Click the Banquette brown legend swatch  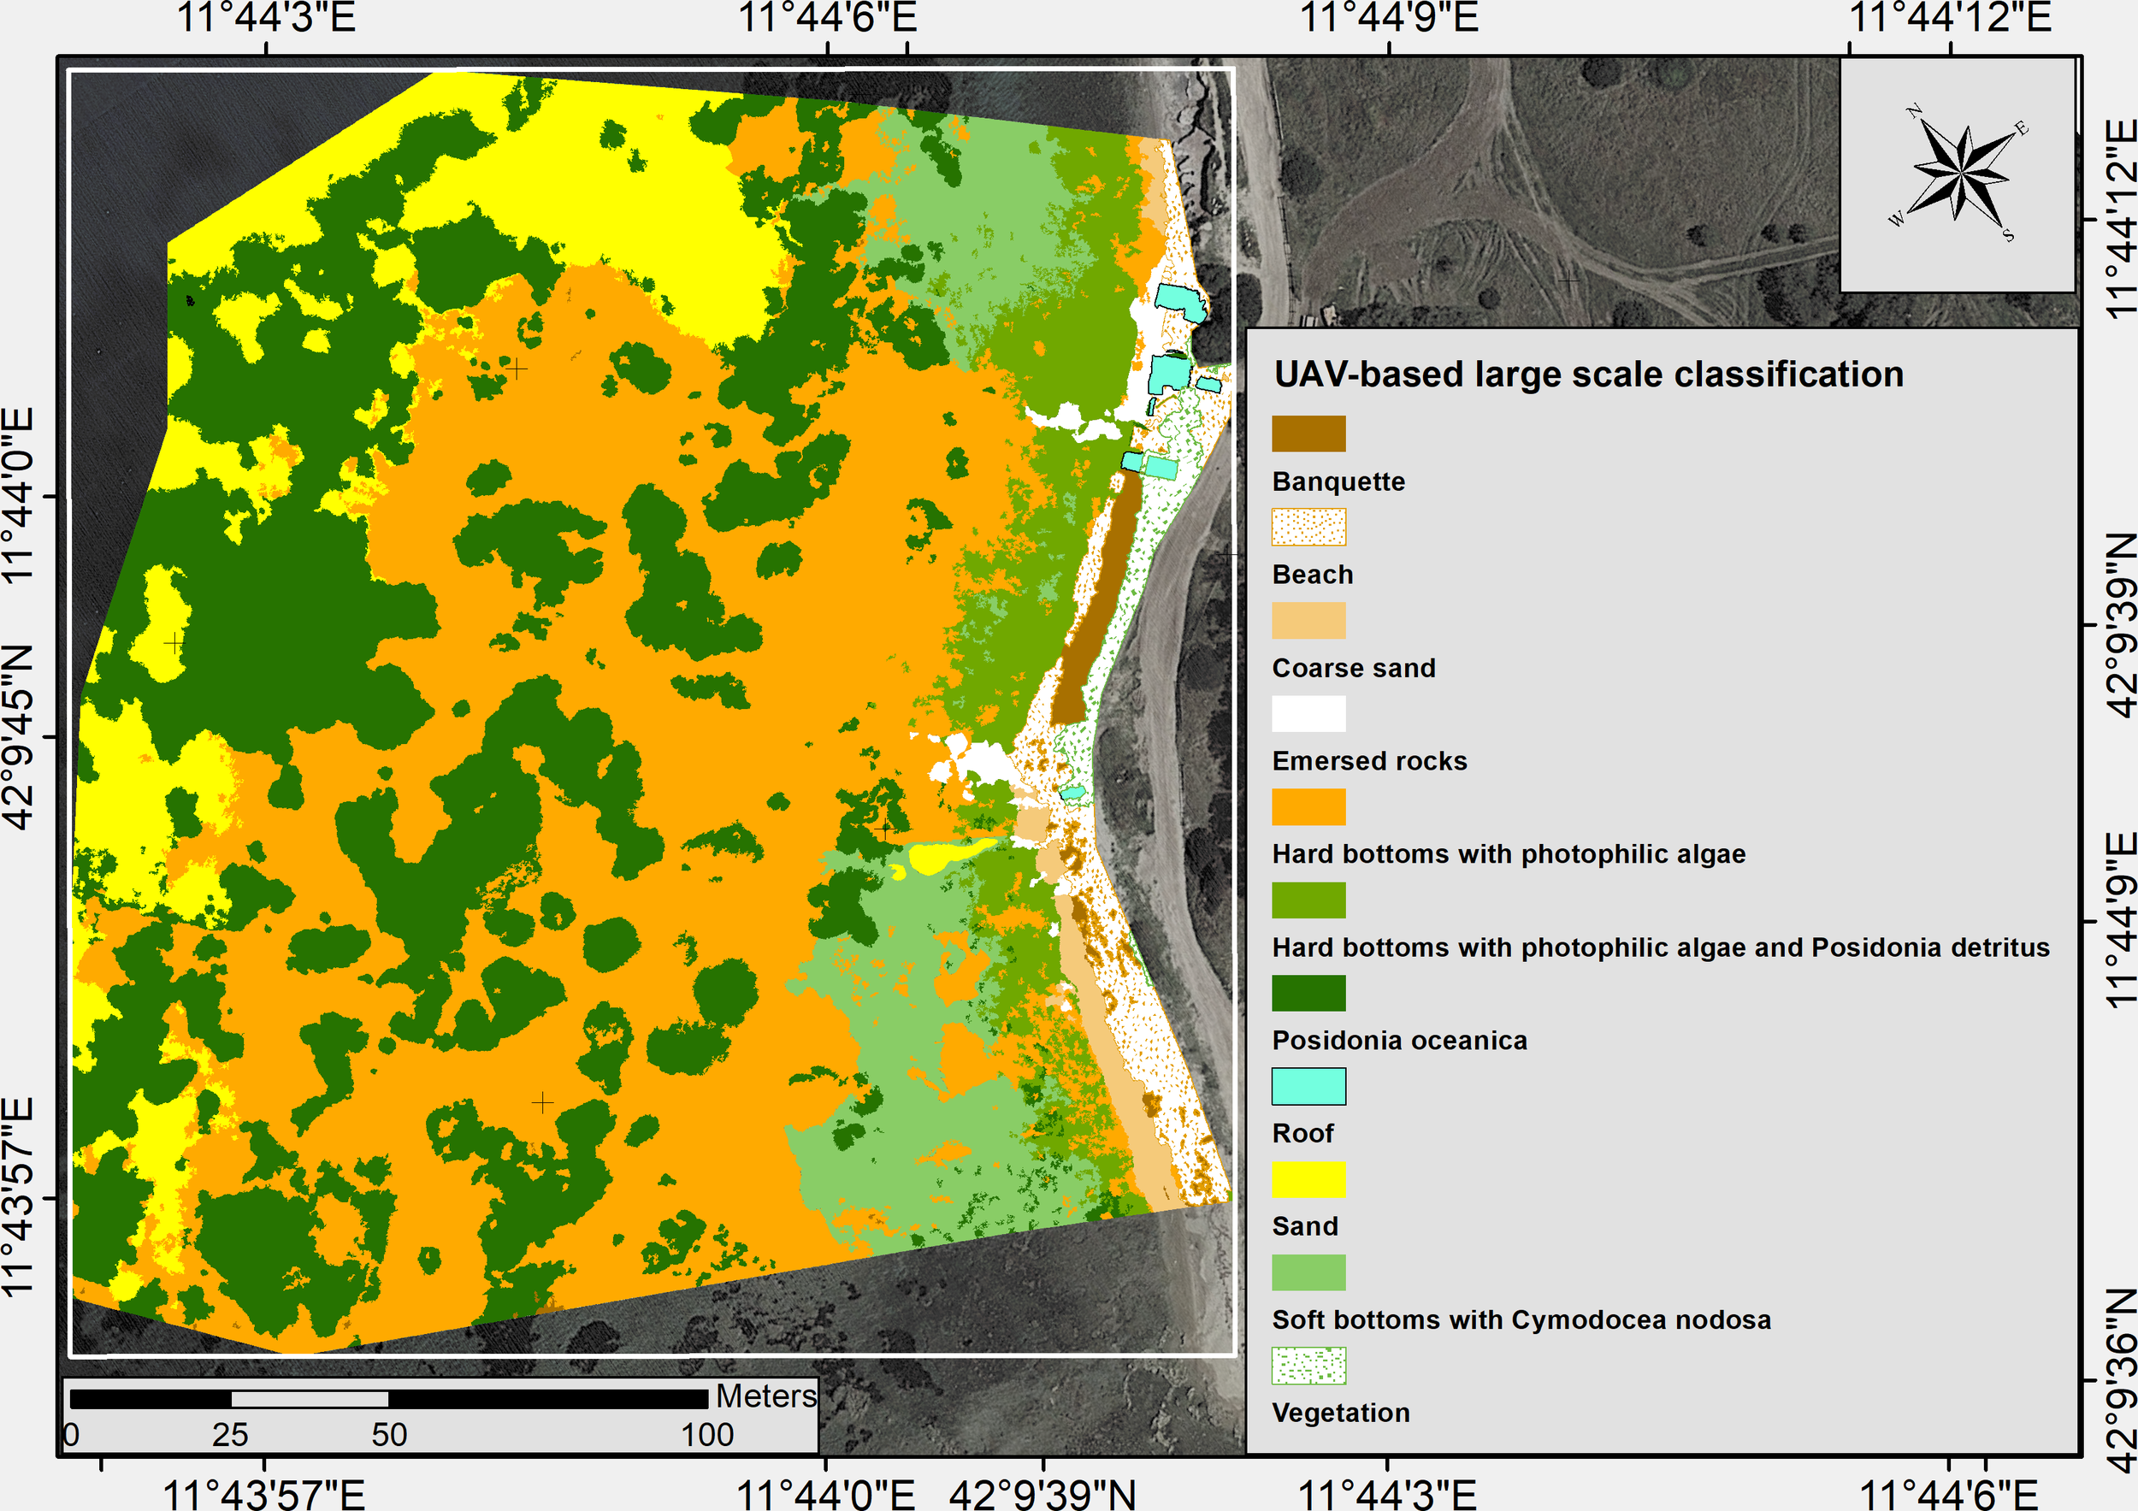coord(1308,434)
